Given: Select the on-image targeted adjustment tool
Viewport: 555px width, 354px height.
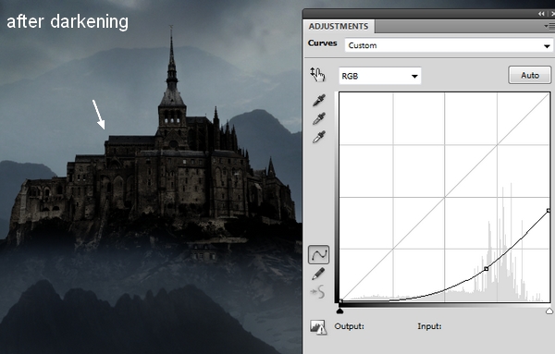Looking at the screenshot, I should (x=317, y=75).
